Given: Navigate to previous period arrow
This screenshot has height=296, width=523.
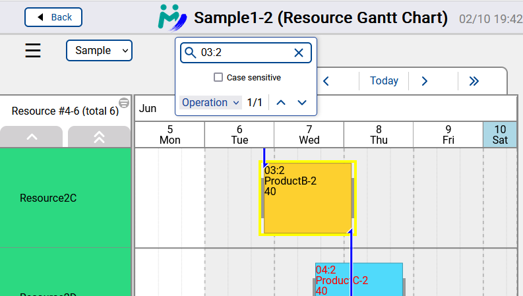Looking at the screenshot, I should [x=326, y=81].
